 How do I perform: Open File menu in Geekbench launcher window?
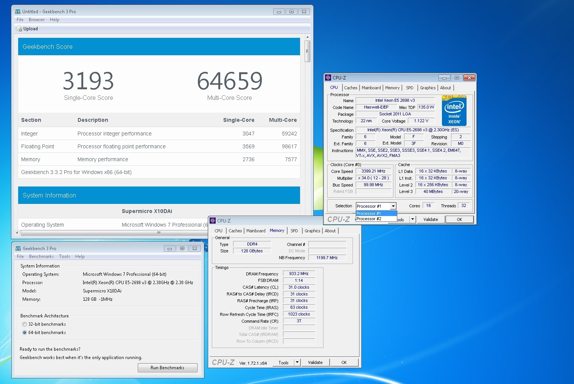(x=20, y=257)
